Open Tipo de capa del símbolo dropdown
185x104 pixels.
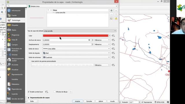(80, 31)
